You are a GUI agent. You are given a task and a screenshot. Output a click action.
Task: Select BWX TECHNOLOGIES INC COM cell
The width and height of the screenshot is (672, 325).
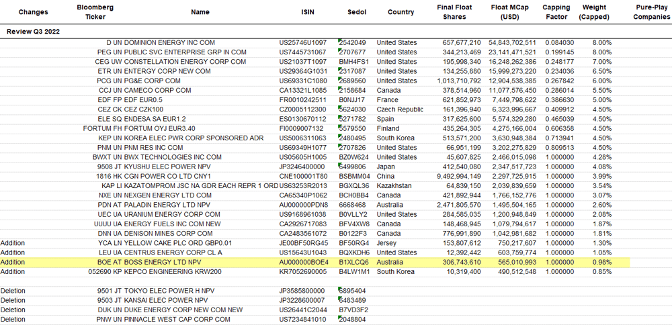click(173, 157)
